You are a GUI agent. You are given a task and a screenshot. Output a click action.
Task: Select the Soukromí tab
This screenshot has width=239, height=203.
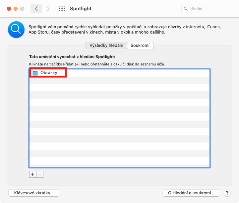pyautogui.click(x=140, y=46)
